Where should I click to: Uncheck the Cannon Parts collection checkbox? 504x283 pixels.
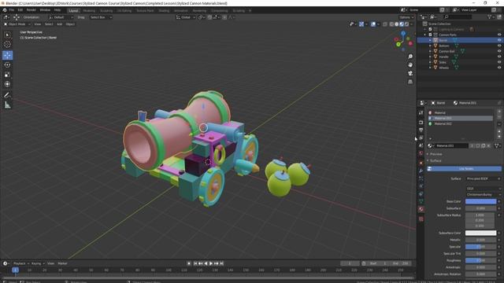click(x=430, y=35)
